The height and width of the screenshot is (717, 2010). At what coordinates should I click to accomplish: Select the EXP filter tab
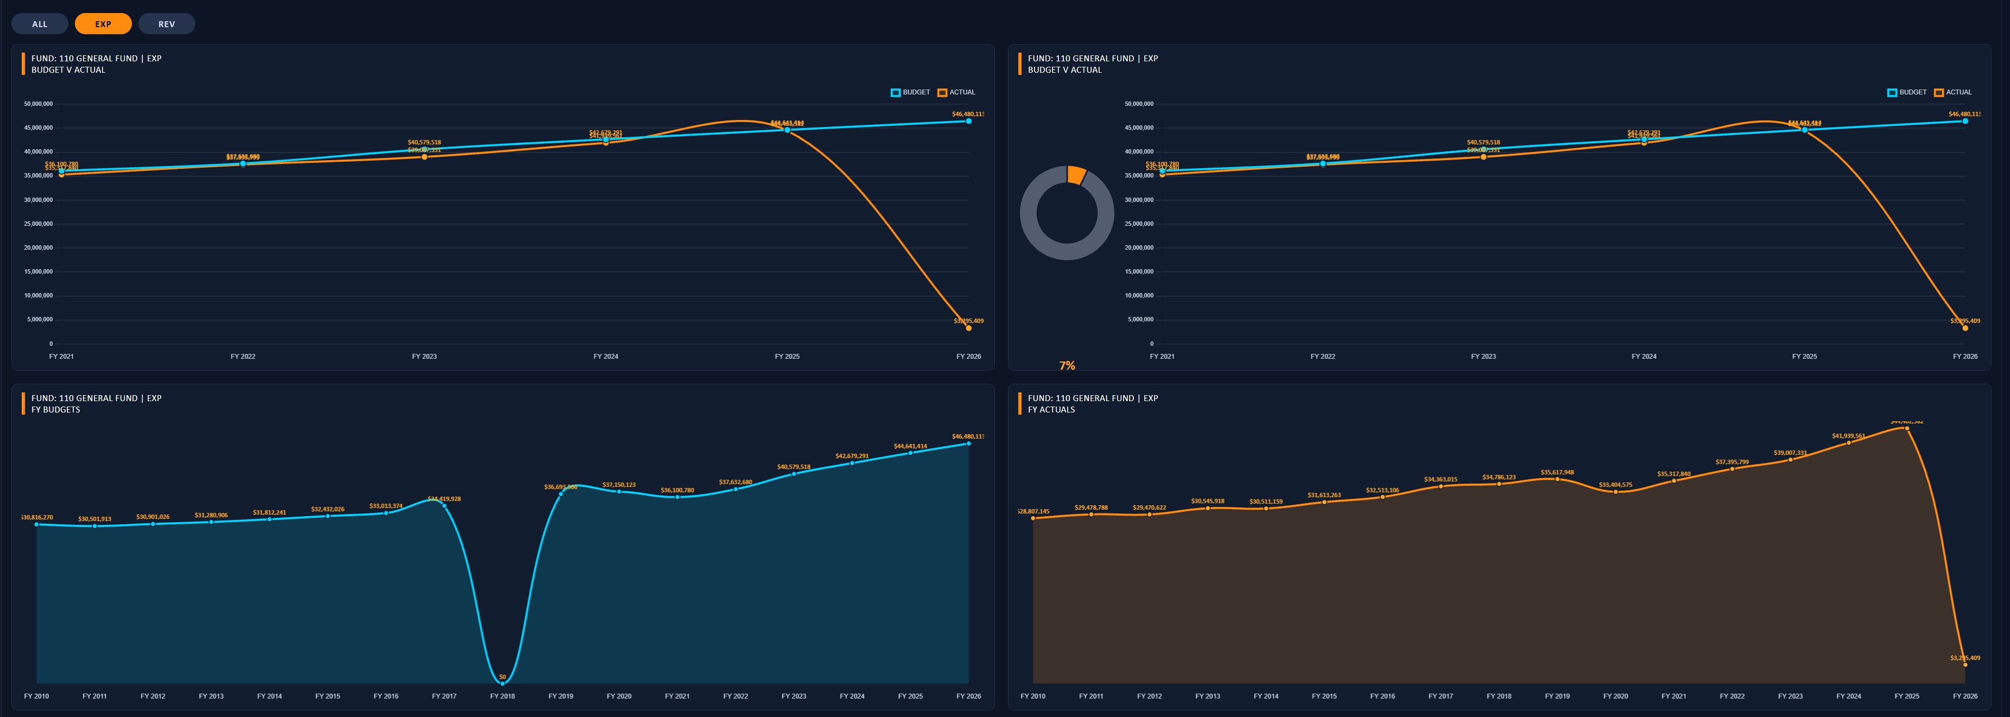pyautogui.click(x=103, y=24)
